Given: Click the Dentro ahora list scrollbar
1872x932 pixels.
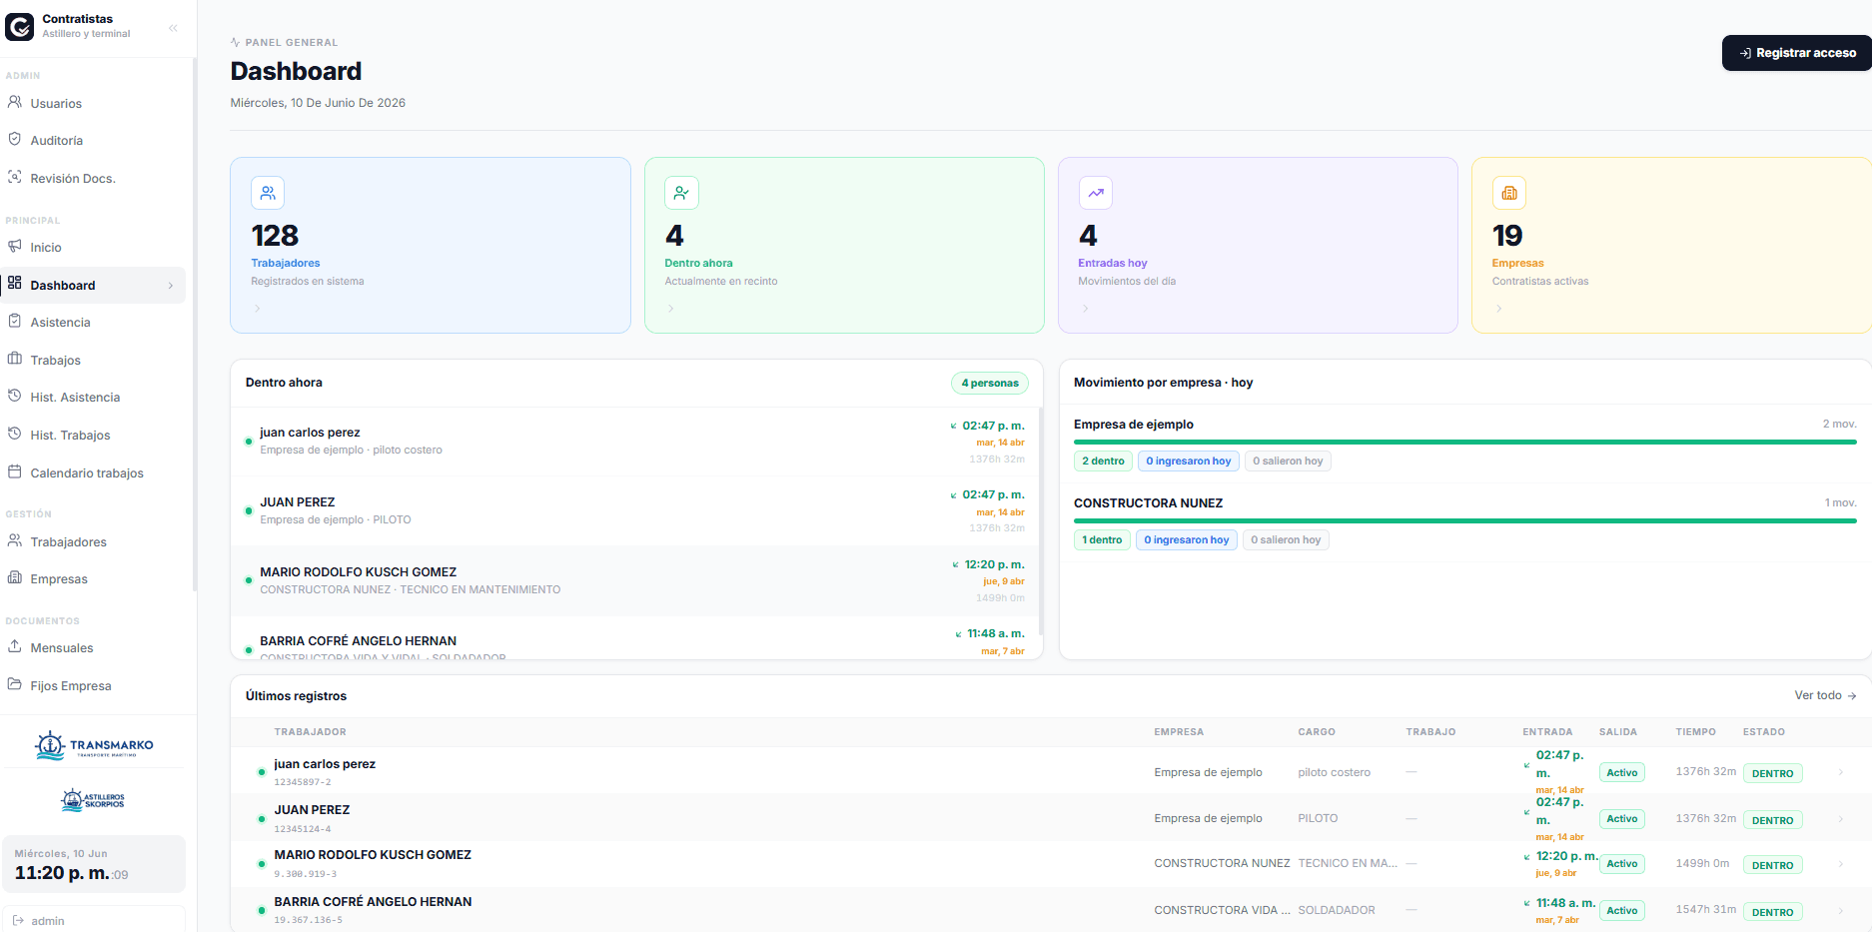Looking at the screenshot, I should (x=1041, y=521).
